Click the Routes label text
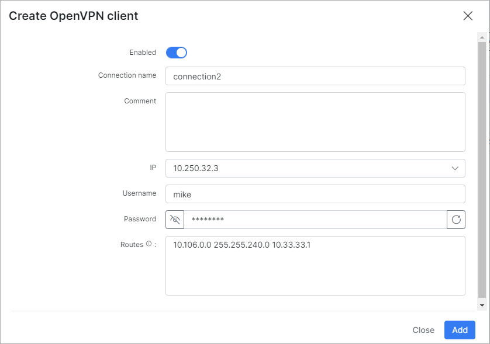490x344 pixels. pos(132,245)
